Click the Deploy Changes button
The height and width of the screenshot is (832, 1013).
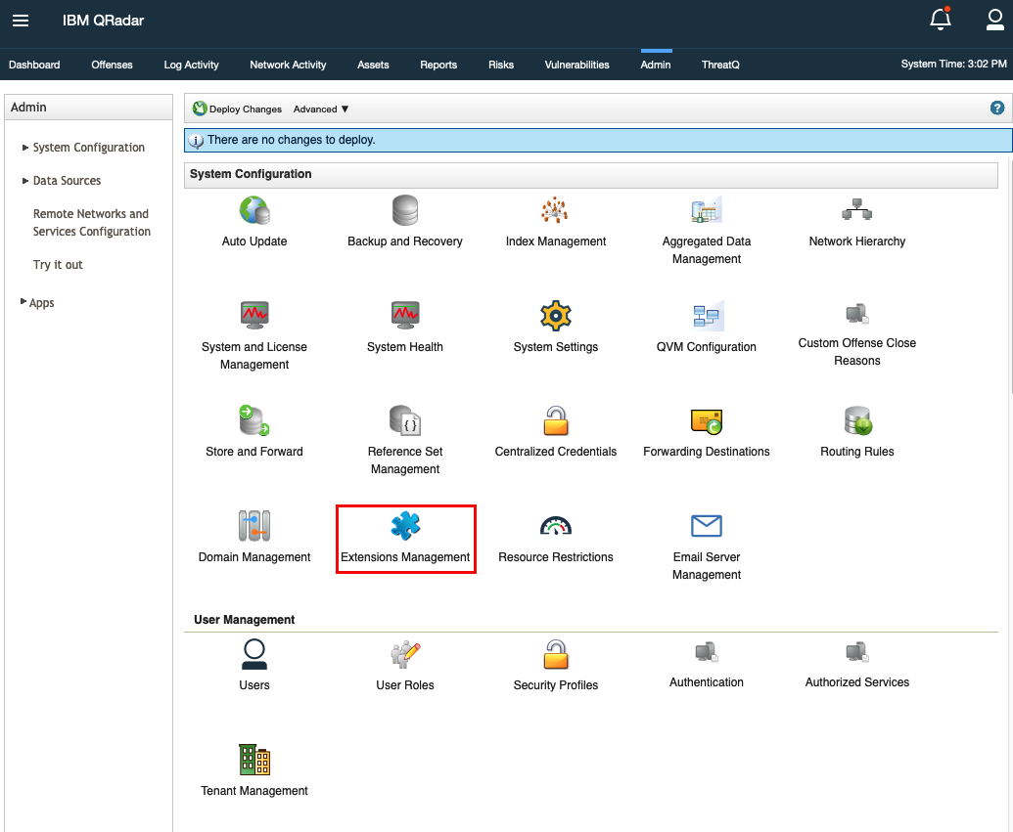click(x=237, y=109)
